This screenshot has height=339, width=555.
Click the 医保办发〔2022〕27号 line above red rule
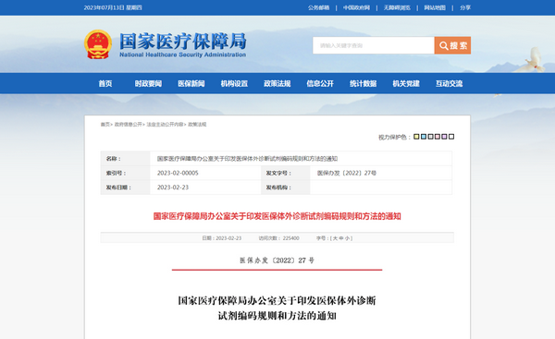(277, 260)
